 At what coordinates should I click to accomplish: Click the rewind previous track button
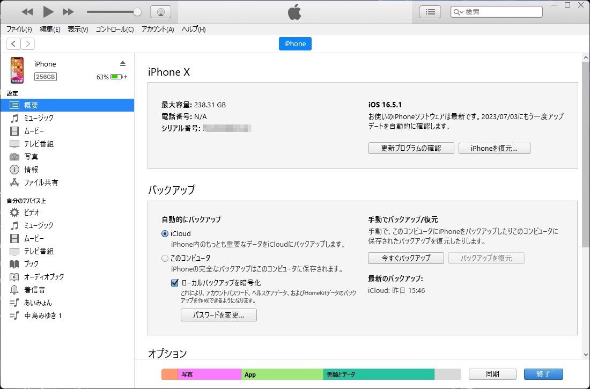tap(27, 12)
